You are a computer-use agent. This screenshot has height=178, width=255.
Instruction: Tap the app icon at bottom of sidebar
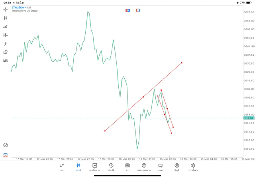tap(6, 155)
